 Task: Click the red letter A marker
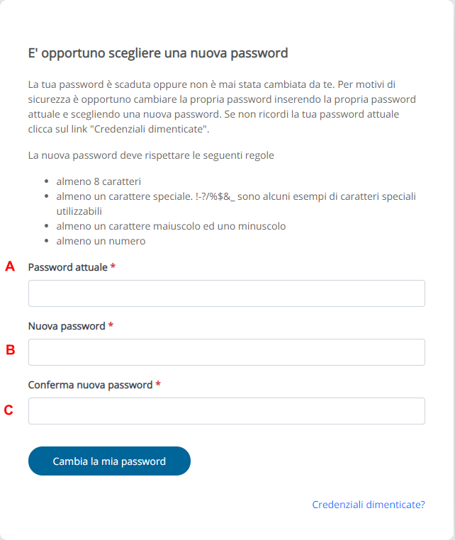tap(10, 266)
